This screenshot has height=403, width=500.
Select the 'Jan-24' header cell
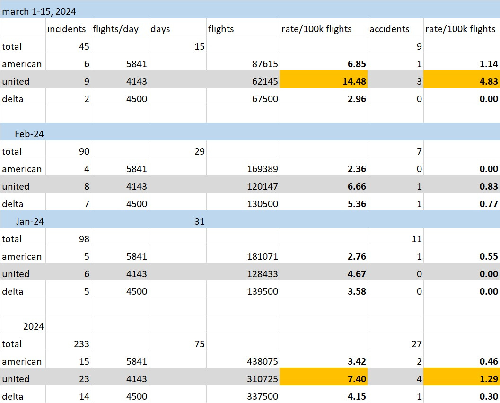tap(23, 219)
